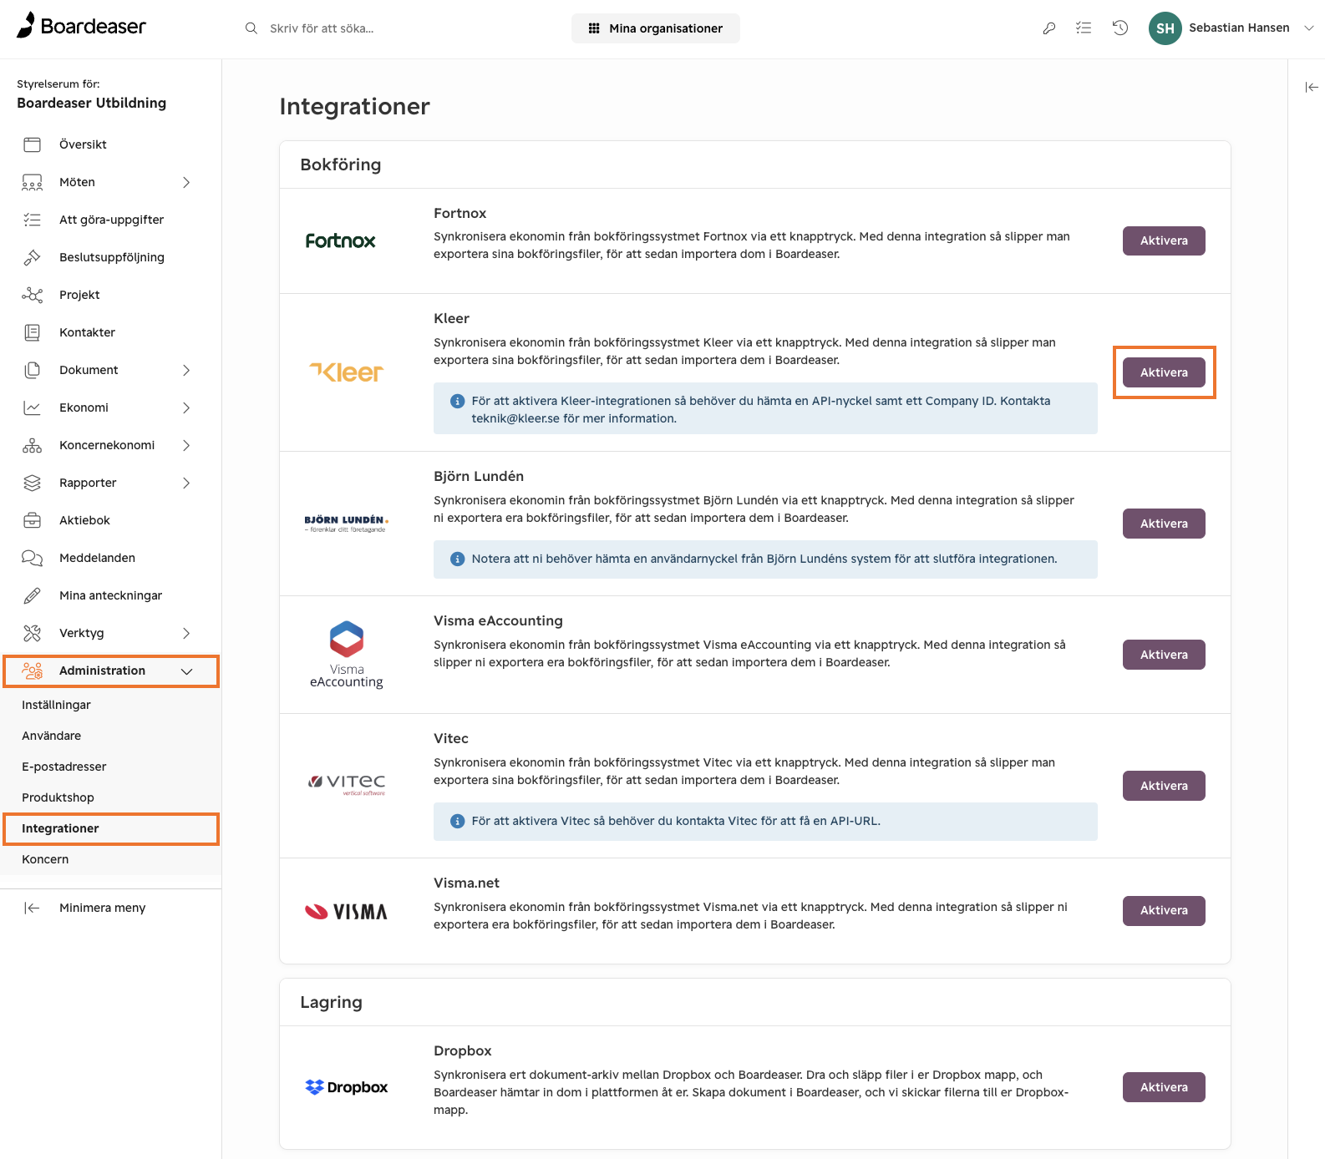Activate the Björn Lundén integration

coord(1164,524)
